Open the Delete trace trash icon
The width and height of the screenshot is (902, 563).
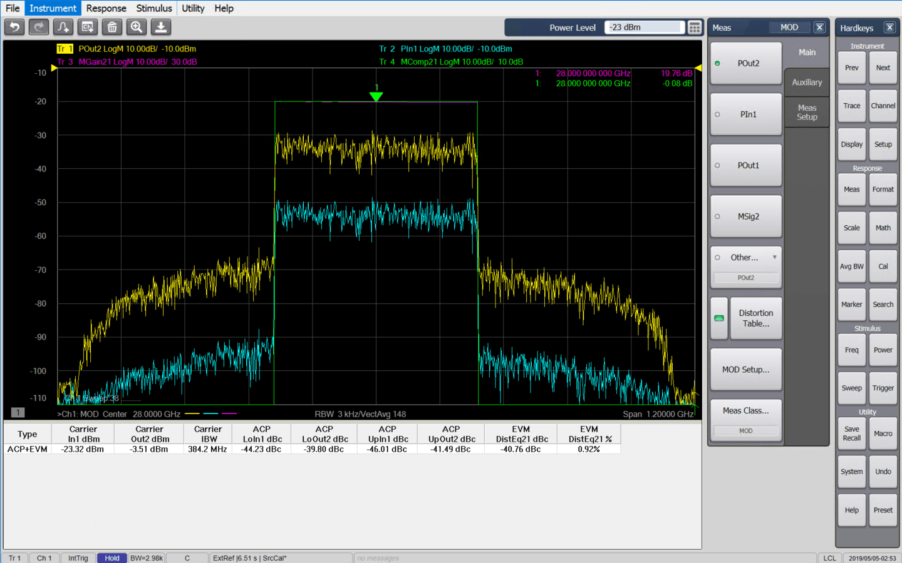pos(111,27)
